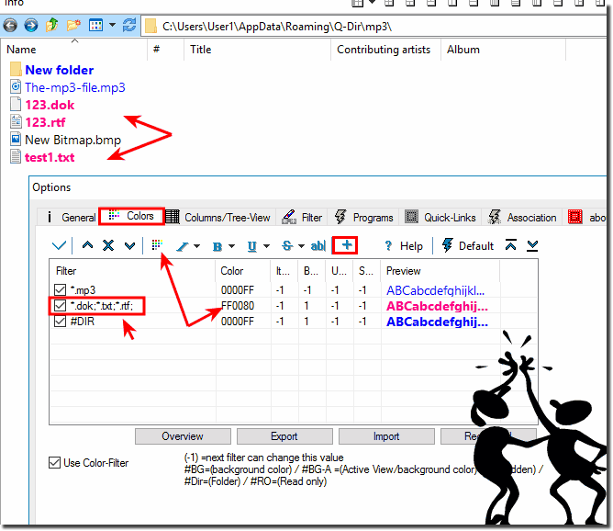Click the *.mp3 row color 0000FF

pos(238,290)
